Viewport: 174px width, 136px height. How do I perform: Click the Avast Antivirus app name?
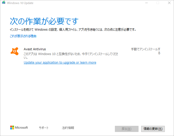(x=35, y=49)
